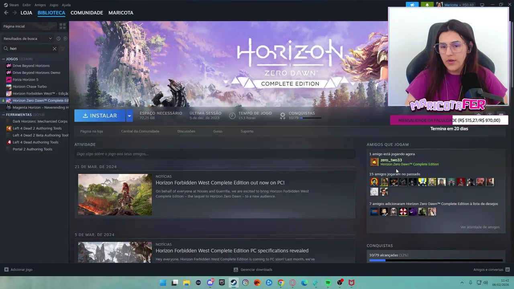This screenshot has width=514, height=289.
Task: Click the search magnifier icon in sidebar
Action: coord(6,49)
